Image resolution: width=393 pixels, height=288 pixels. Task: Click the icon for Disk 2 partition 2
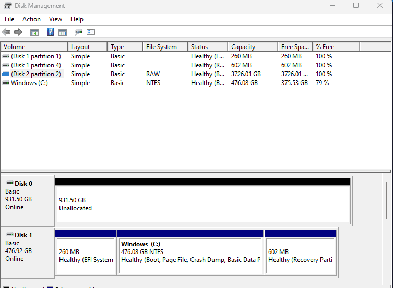[6, 74]
